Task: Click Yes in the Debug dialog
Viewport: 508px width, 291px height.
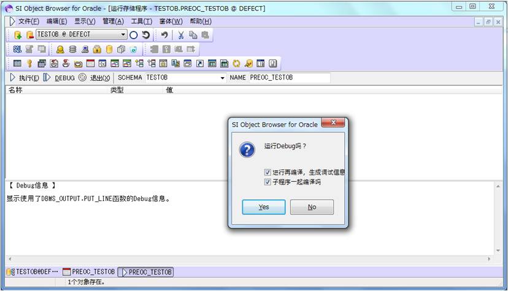Action: pos(264,207)
